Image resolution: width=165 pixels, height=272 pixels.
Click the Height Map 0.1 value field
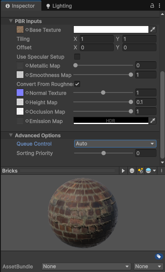point(146,102)
